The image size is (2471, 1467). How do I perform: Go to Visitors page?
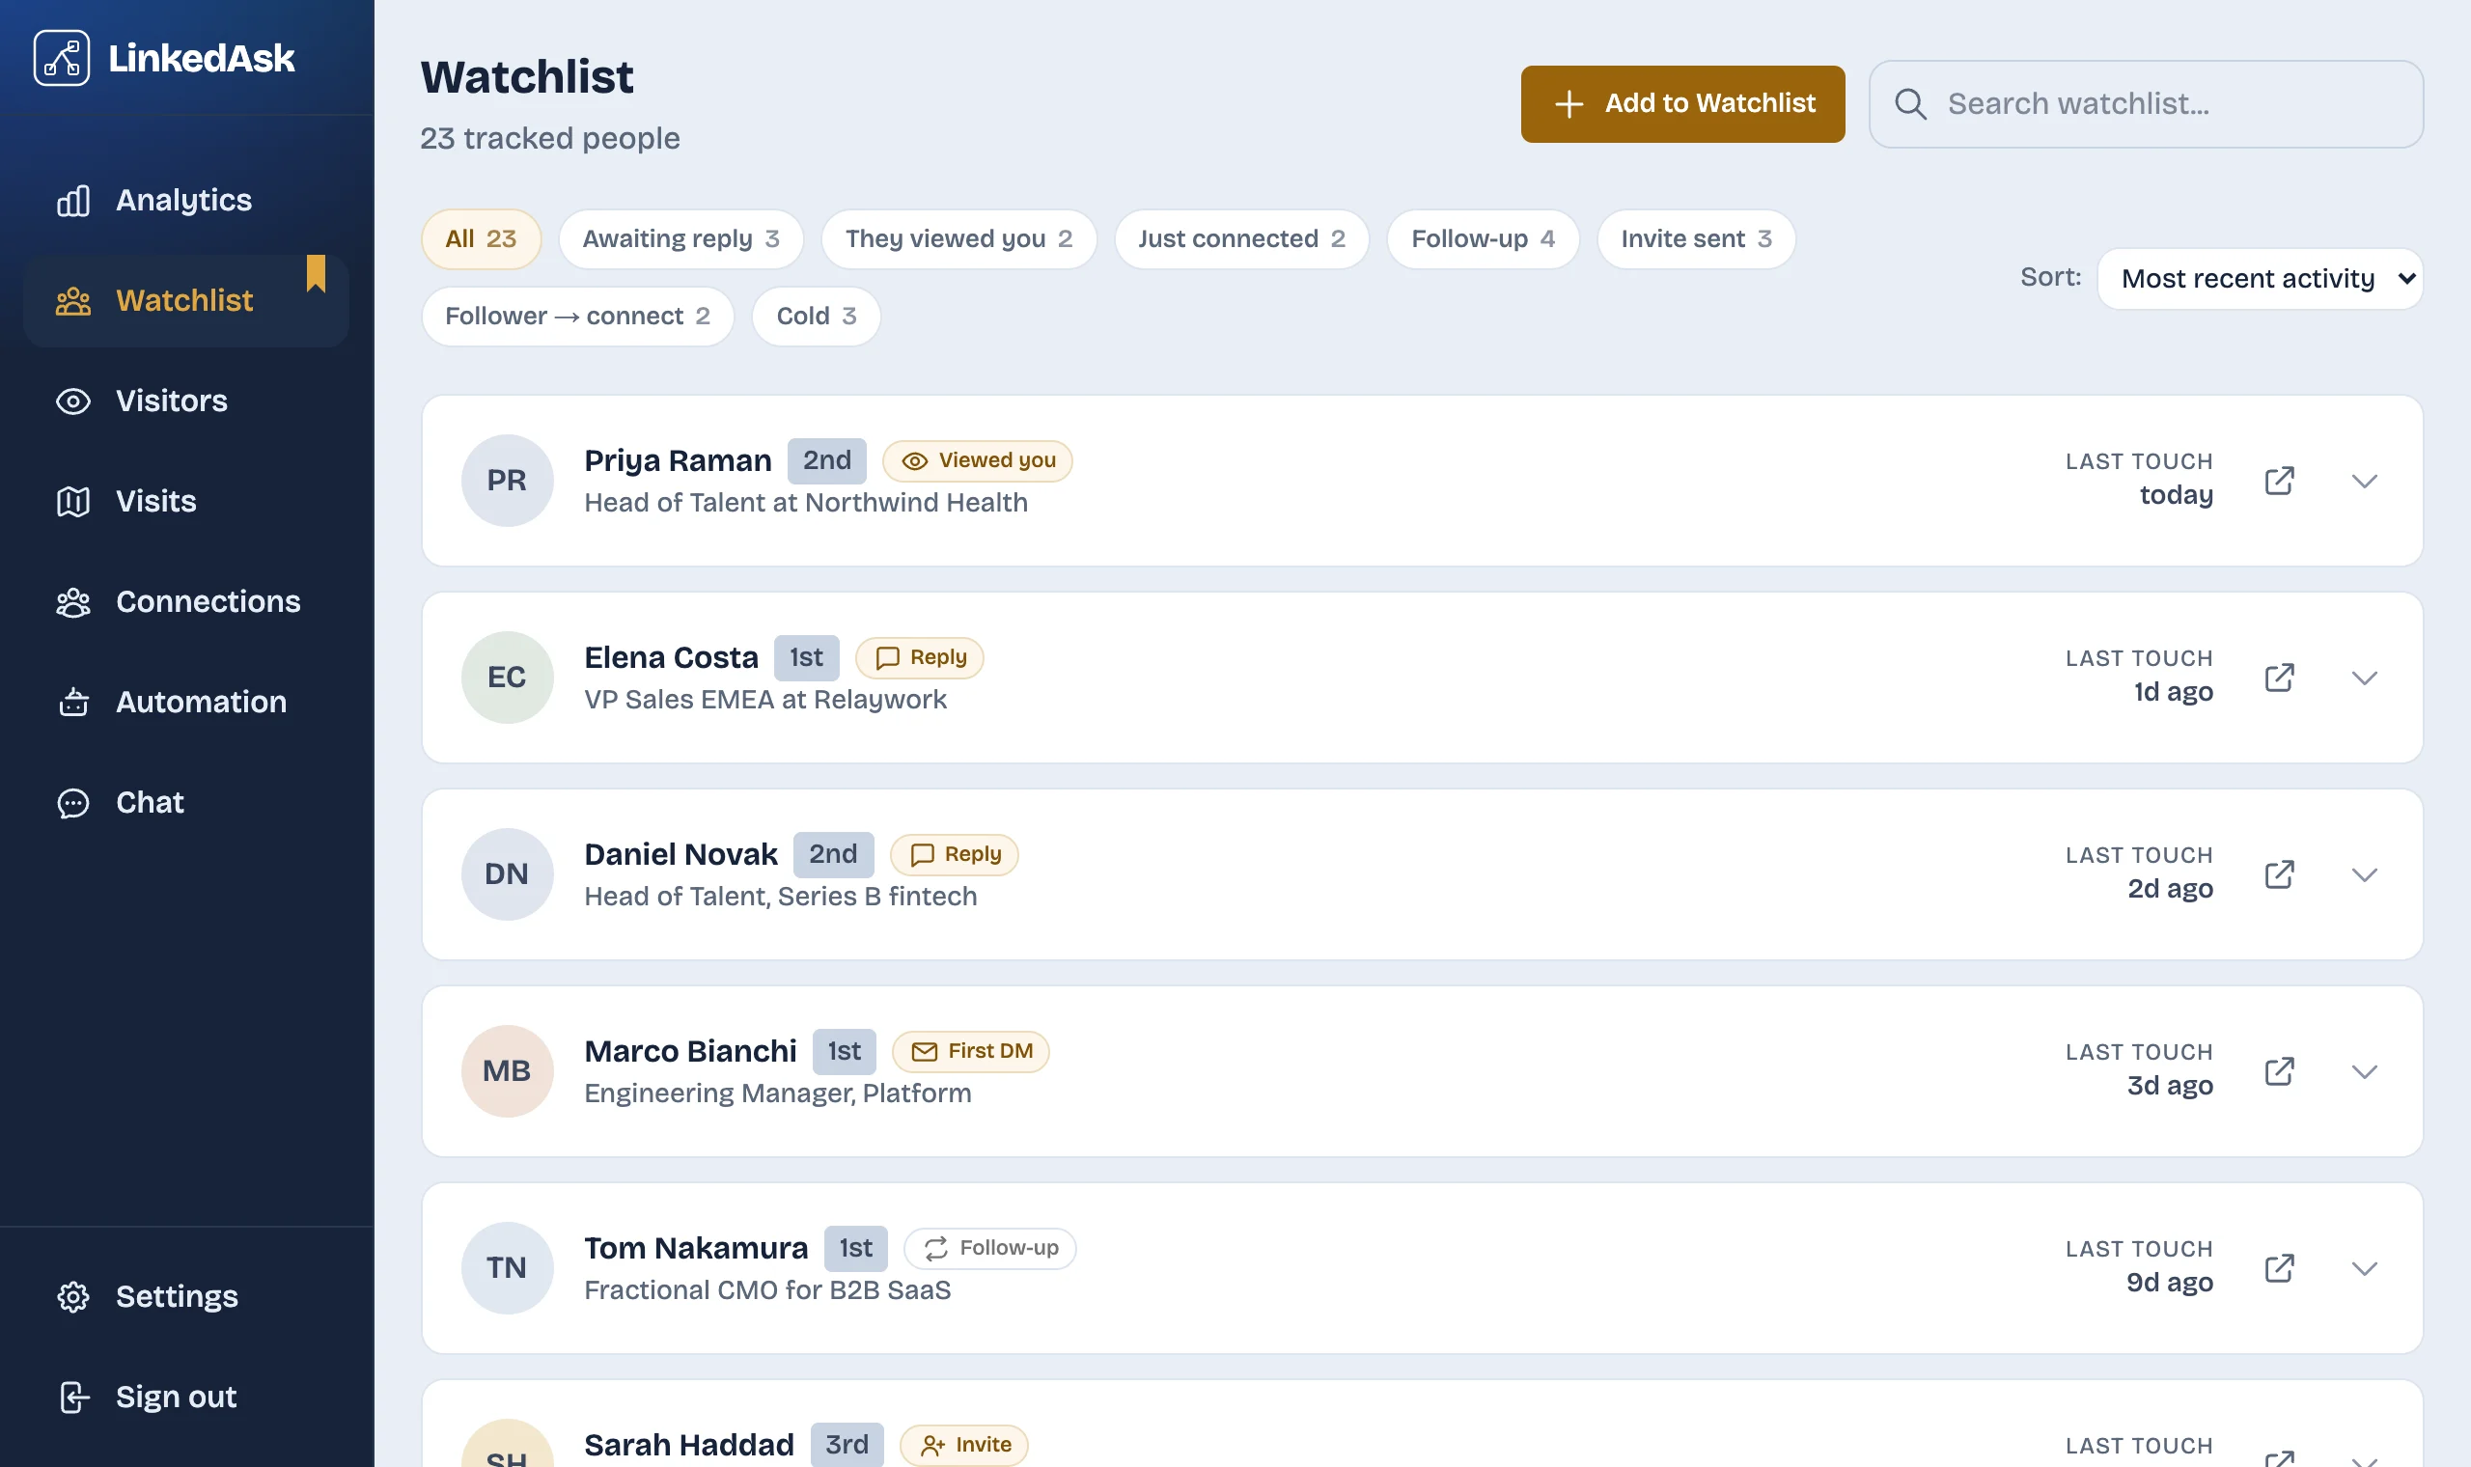click(x=186, y=401)
